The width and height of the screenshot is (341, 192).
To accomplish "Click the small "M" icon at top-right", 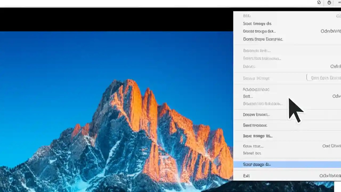I will click(339, 2).
